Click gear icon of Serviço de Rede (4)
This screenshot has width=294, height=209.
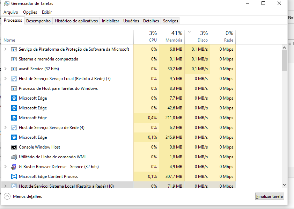click(14, 128)
